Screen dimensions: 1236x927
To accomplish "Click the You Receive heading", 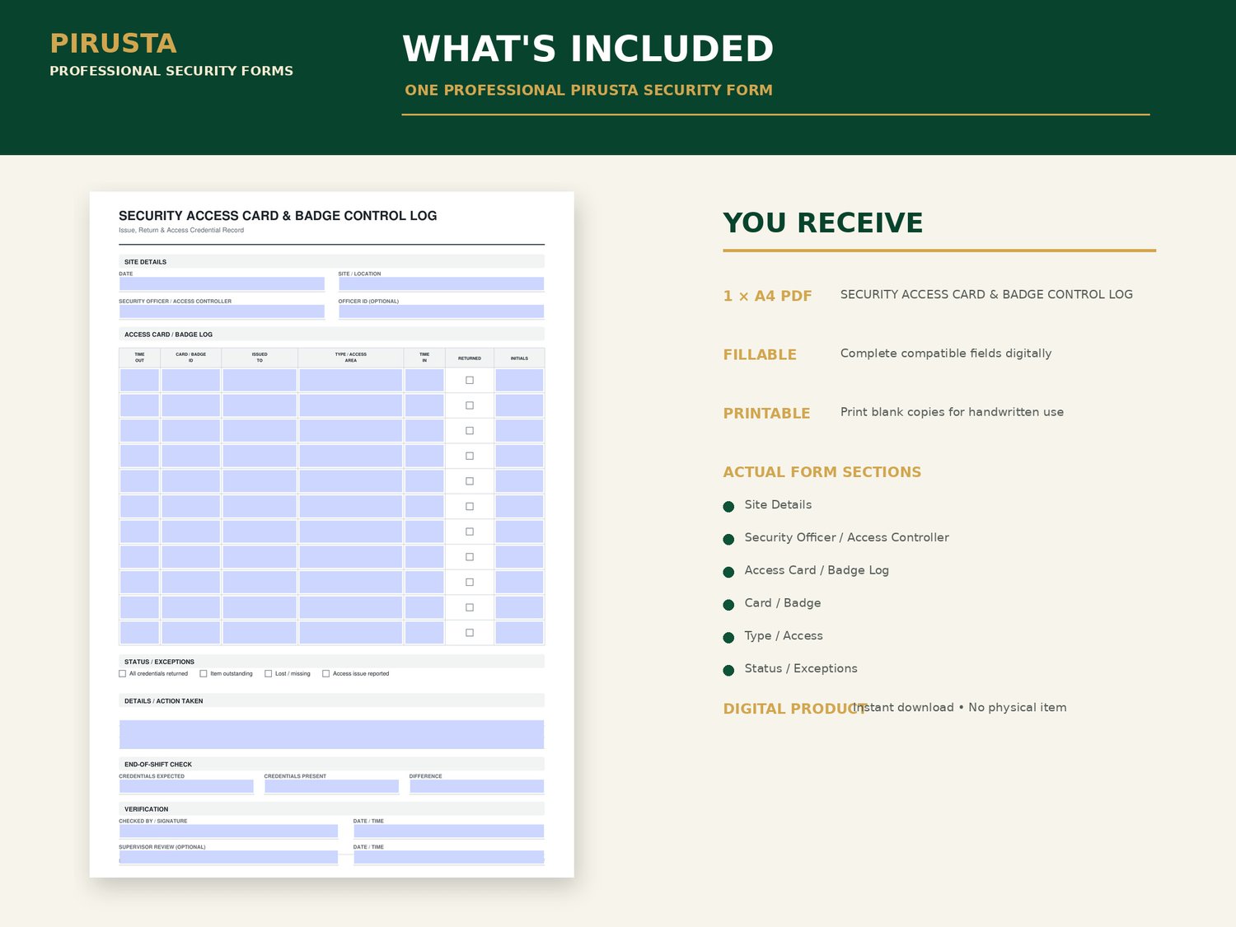I will 823,223.
